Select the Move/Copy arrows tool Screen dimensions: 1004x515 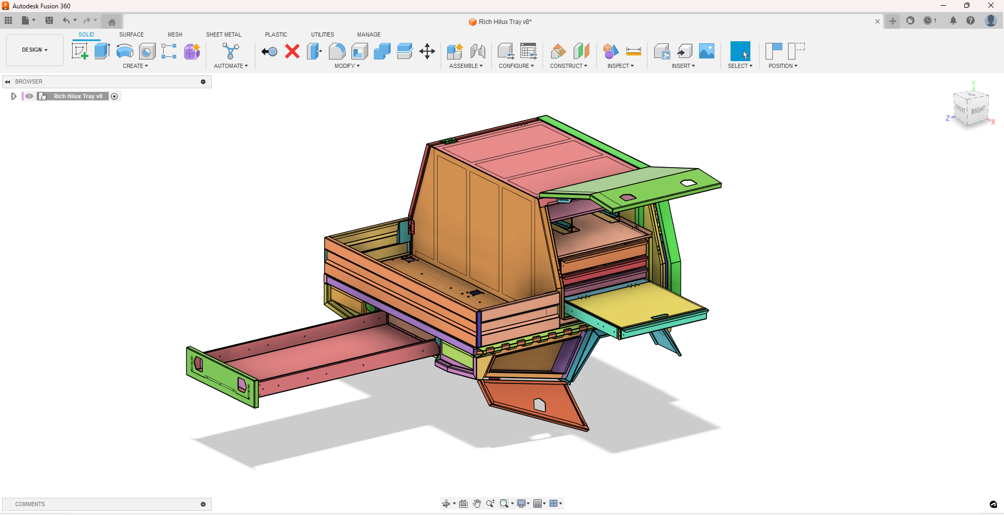click(x=427, y=51)
